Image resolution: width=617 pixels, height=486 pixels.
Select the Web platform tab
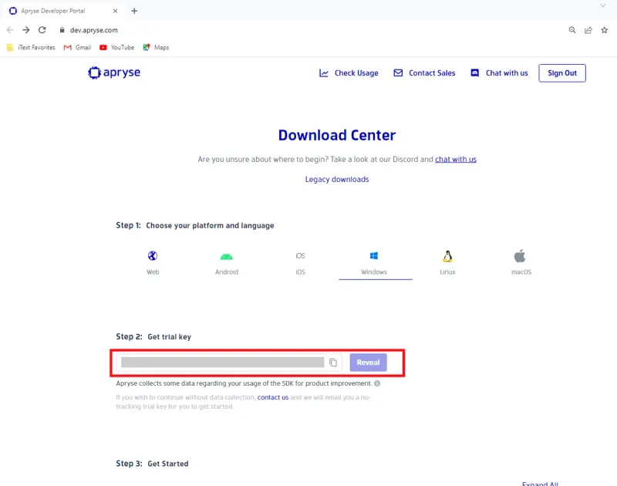(153, 262)
